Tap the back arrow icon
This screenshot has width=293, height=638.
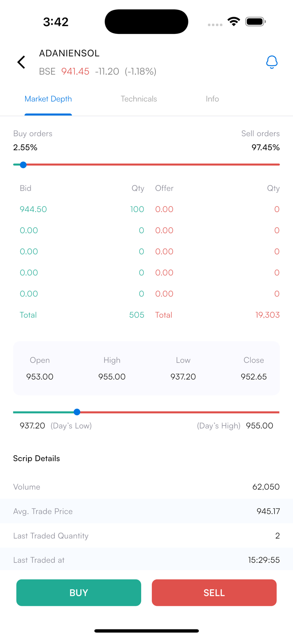click(21, 62)
